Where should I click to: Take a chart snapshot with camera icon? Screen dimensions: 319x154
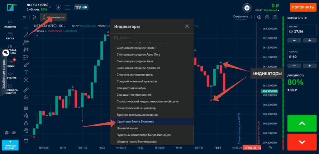point(275,17)
